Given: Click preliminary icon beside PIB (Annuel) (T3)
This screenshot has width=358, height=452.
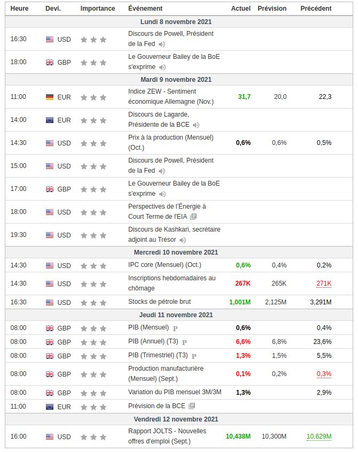Looking at the screenshot, I should point(184,342).
